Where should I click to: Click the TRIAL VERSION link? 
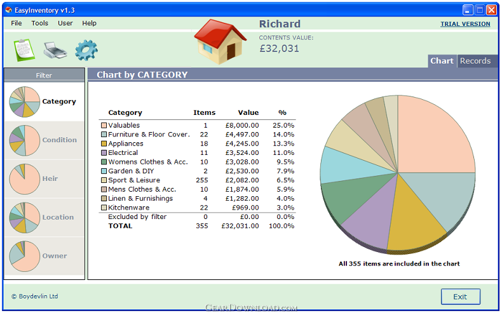[465, 24]
